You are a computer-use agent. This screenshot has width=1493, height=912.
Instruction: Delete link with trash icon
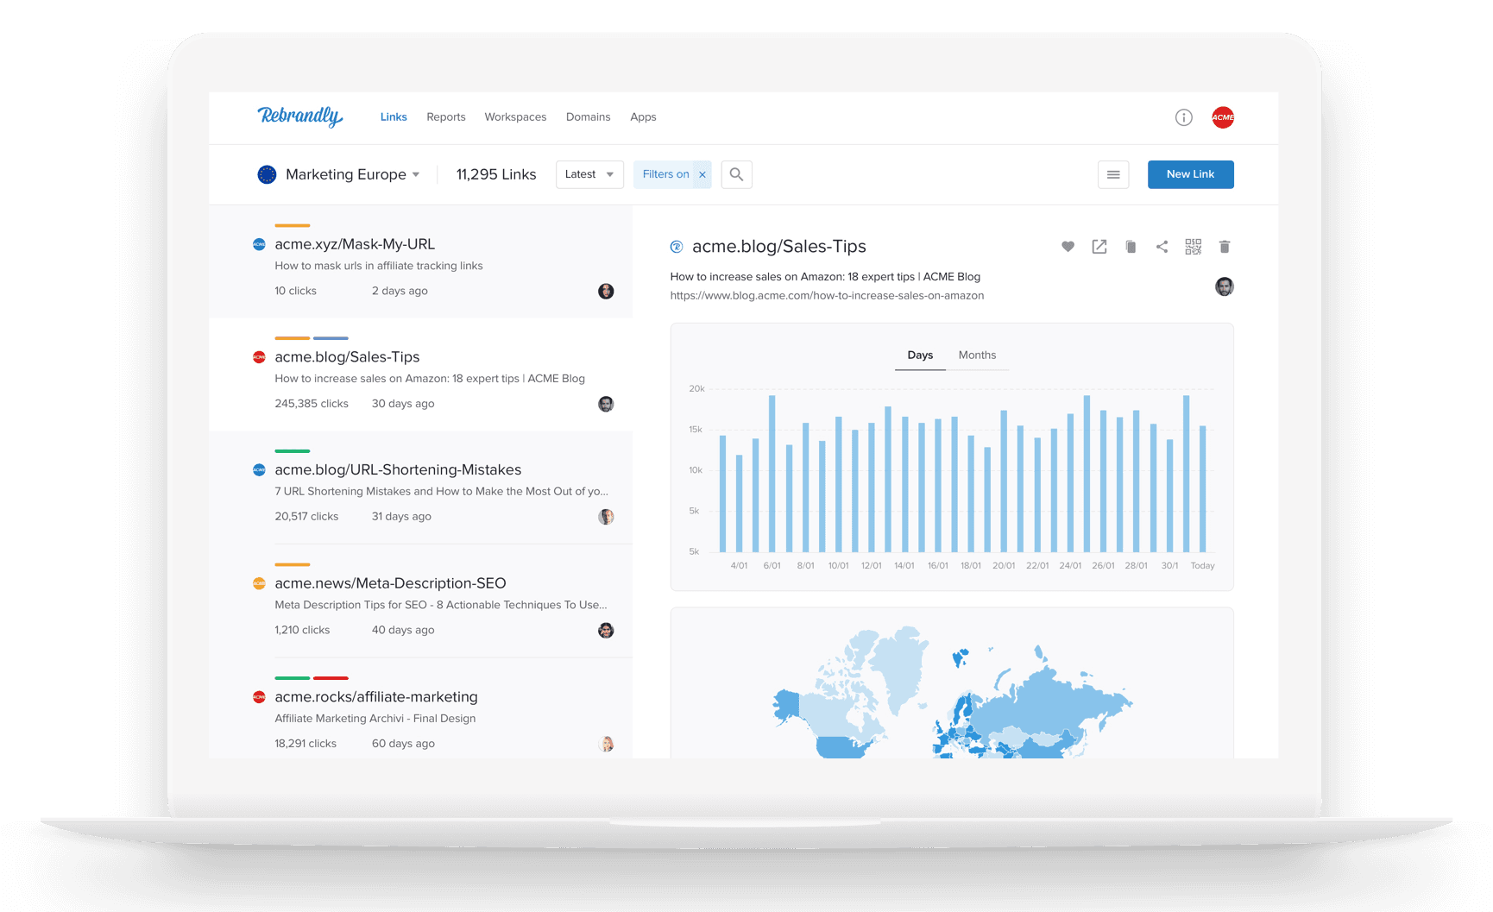pyautogui.click(x=1225, y=247)
